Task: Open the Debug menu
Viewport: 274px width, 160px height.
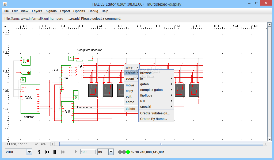Action: tap(93, 11)
